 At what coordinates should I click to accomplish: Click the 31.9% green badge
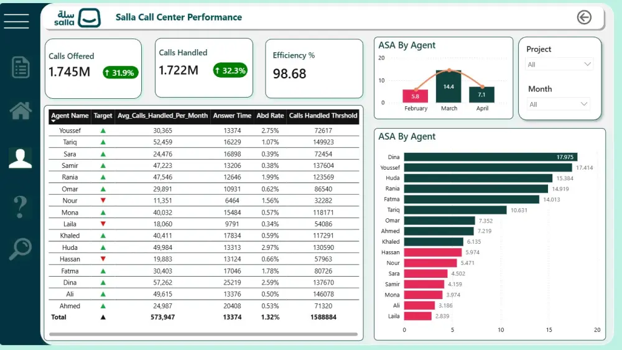pos(121,73)
